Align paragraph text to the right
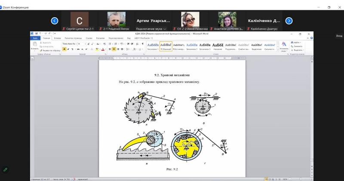Viewport: 344px width, 181px height. tap(118, 49)
